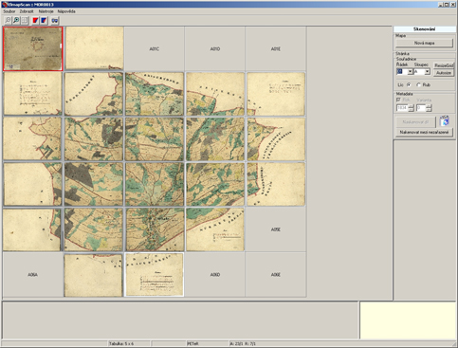Click the Nová mapa button
The width and height of the screenshot is (458, 348).
pyautogui.click(x=424, y=43)
